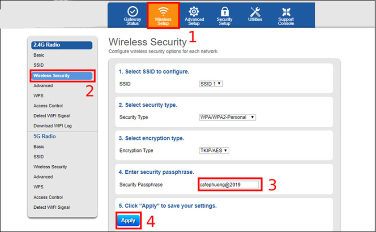Open Download WIFI Log link
376x232 pixels.
pyautogui.click(x=52, y=126)
